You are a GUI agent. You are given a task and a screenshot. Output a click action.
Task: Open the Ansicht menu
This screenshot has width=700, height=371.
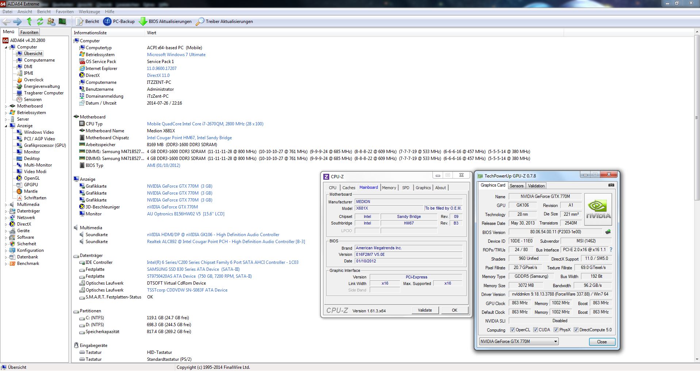pyautogui.click(x=25, y=12)
